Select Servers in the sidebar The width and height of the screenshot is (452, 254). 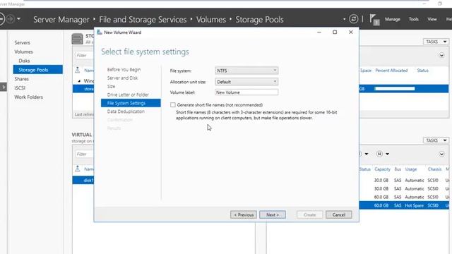22,42
